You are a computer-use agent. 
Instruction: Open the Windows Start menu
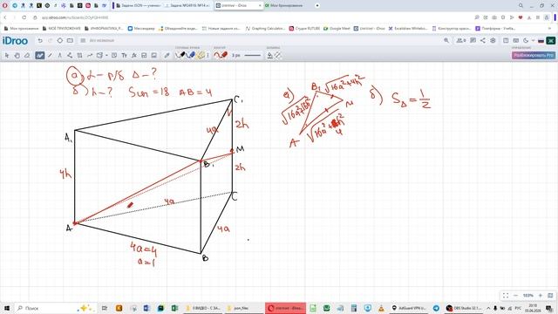pos(6,308)
